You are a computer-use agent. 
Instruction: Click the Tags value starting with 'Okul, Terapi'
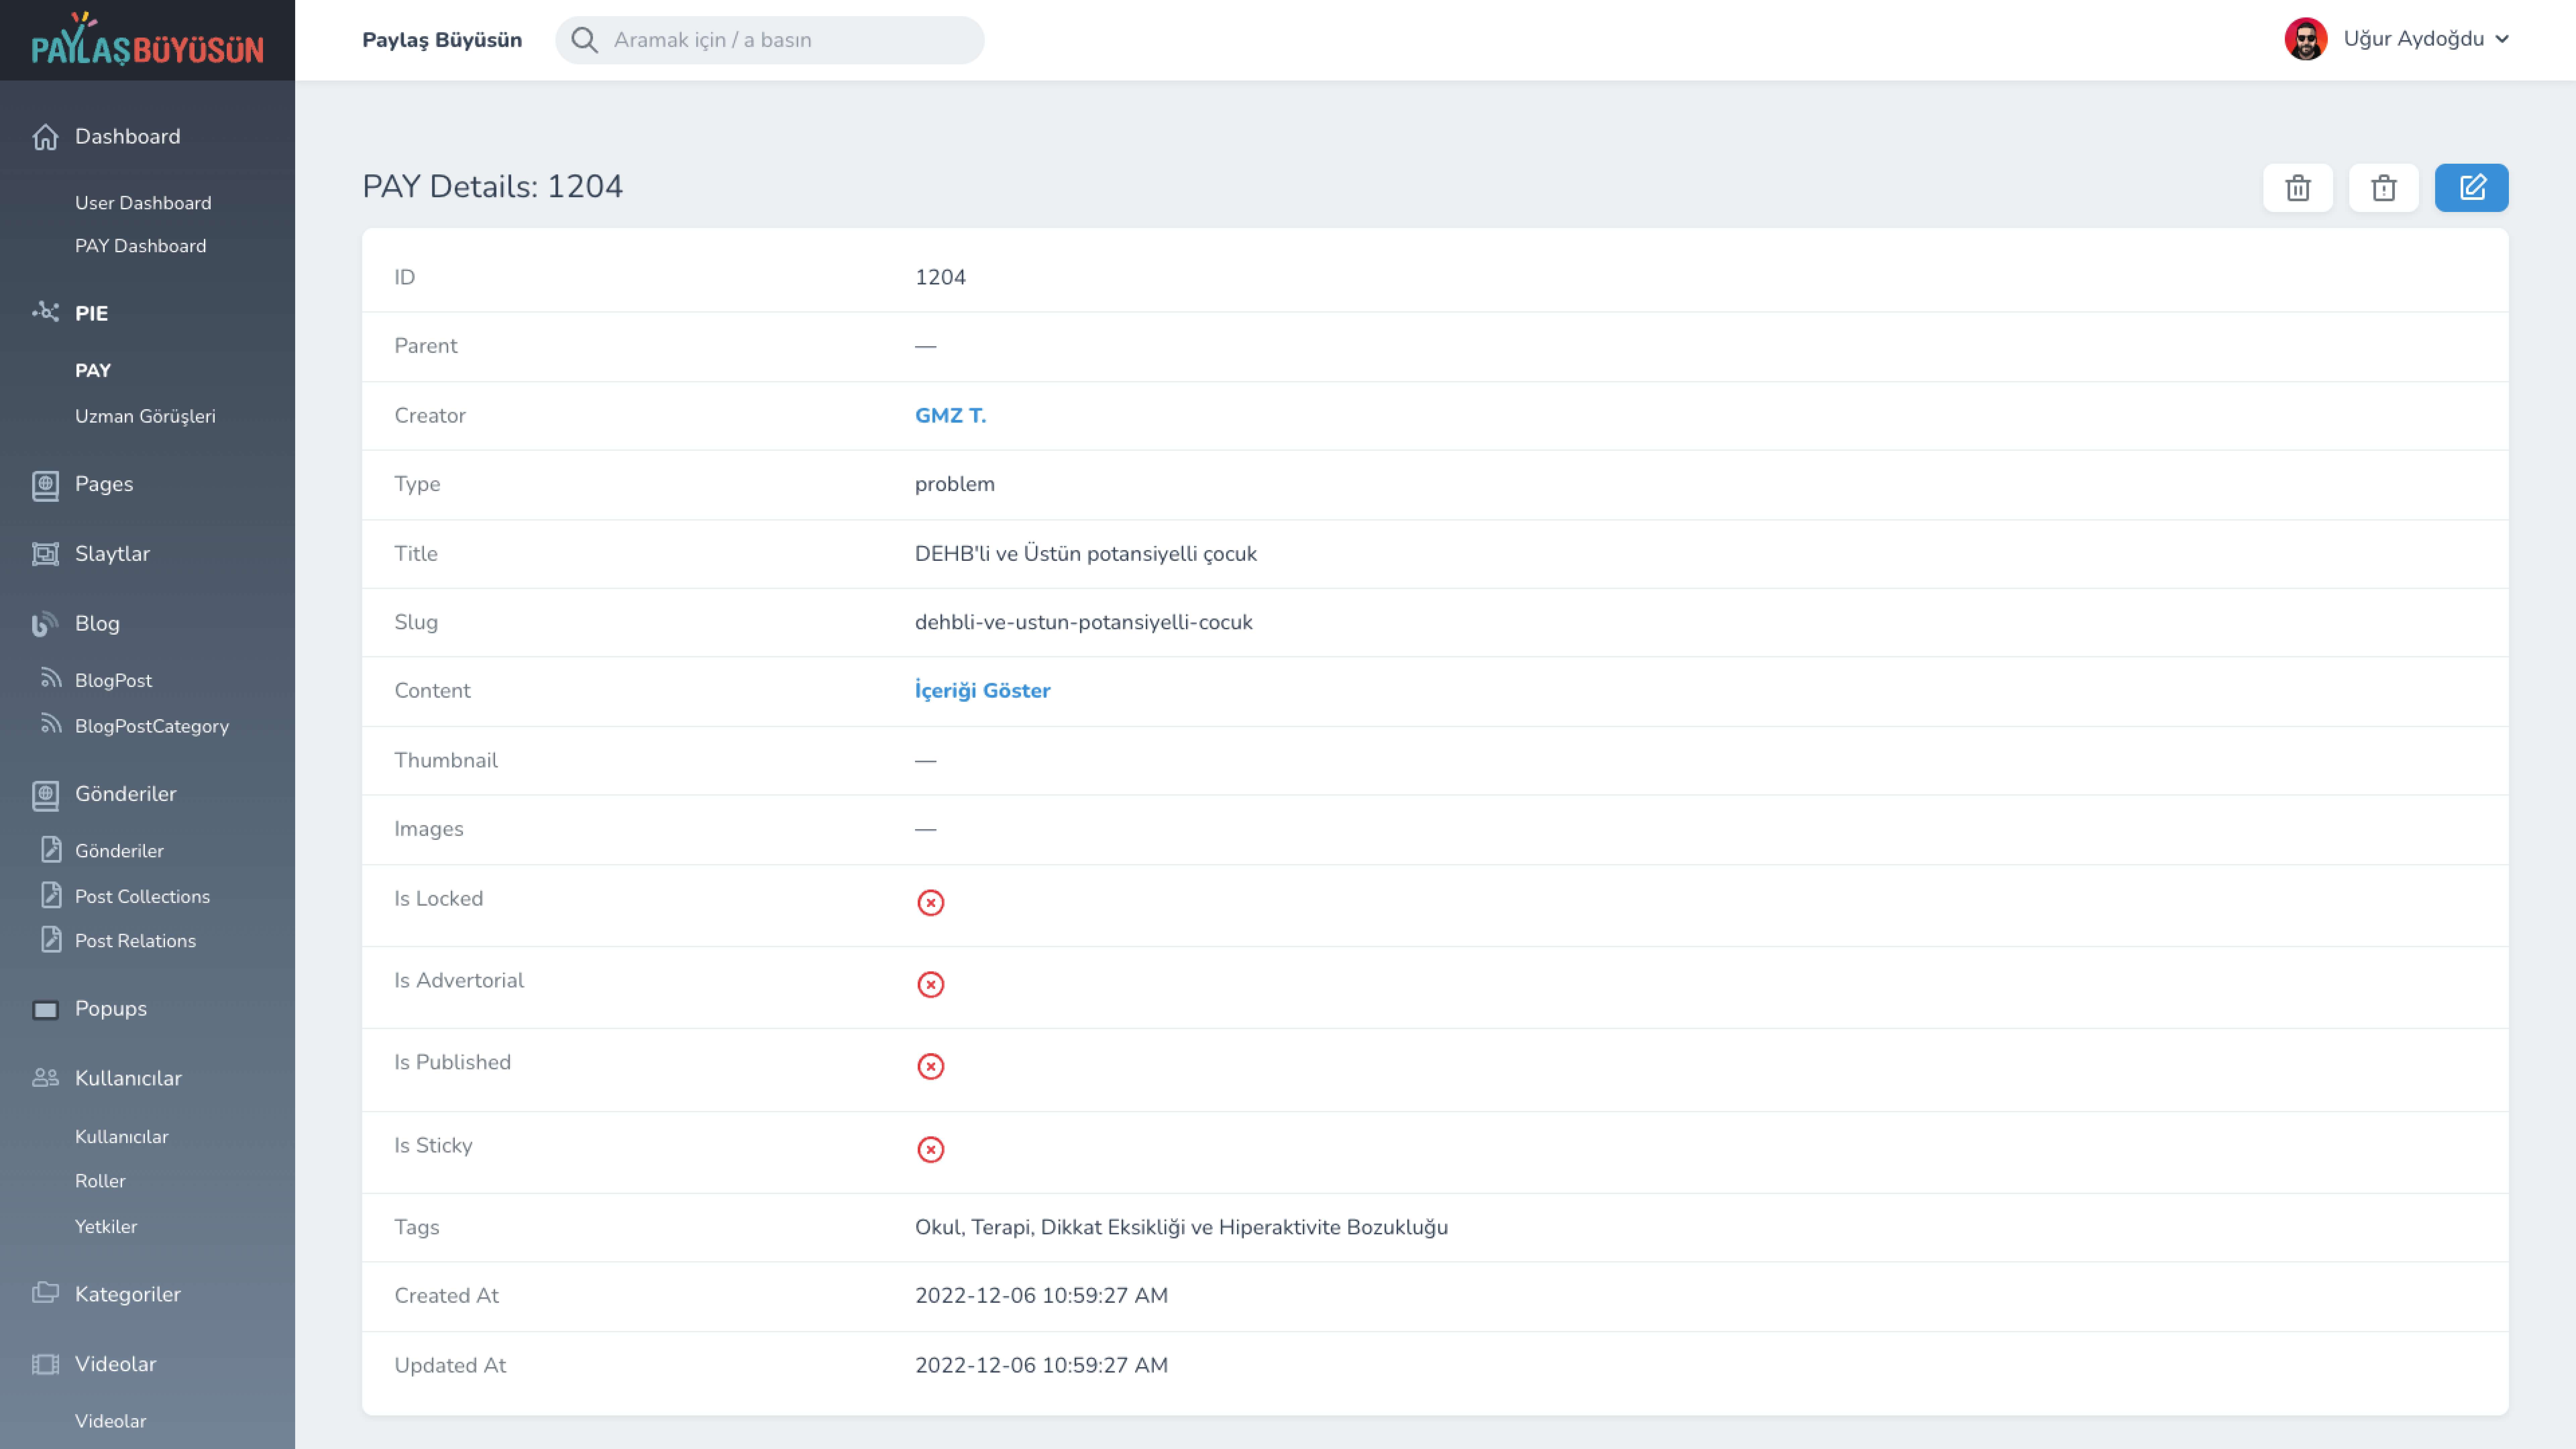tap(1181, 1228)
